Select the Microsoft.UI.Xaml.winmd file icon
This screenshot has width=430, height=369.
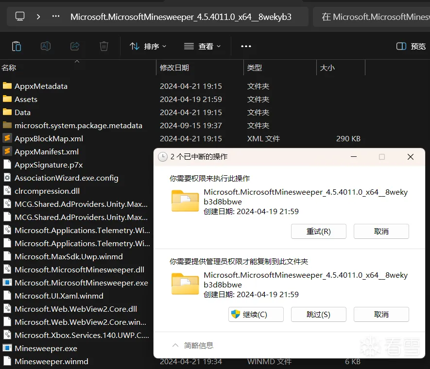[7, 296]
